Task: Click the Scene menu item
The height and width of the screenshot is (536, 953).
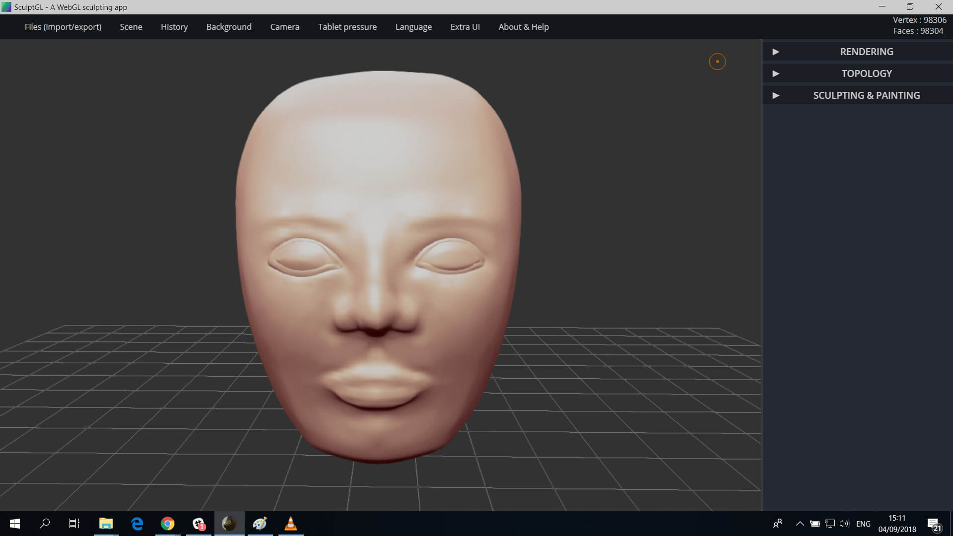Action: pyautogui.click(x=131, y=27)
